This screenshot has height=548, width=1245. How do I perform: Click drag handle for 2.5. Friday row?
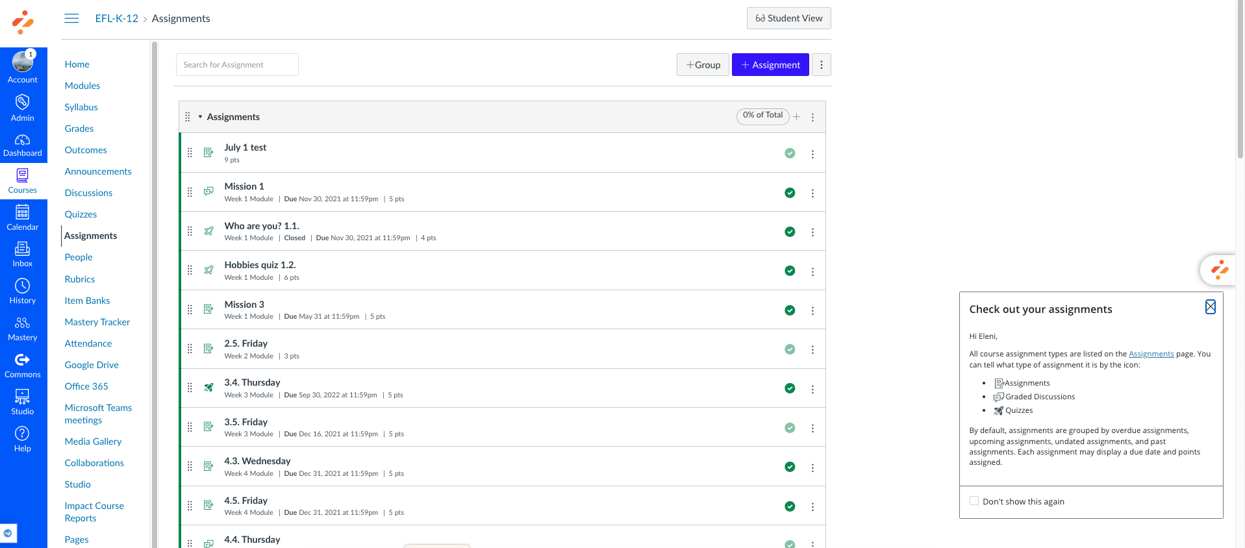click(190, 349)
